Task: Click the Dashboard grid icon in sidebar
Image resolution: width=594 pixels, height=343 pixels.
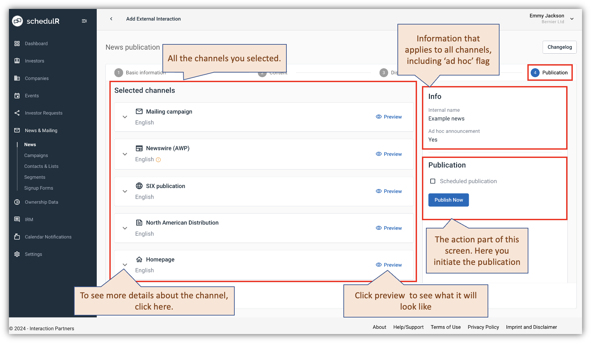Action: [x=17, y=44]
